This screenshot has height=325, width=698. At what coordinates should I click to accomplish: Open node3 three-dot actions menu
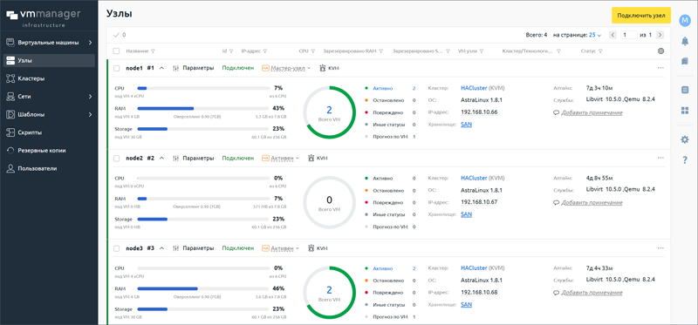(660, 247)
